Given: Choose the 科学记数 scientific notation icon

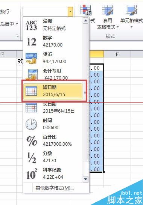Looking at the screenshot, I should pyautogui.click(x=32, y=174).
